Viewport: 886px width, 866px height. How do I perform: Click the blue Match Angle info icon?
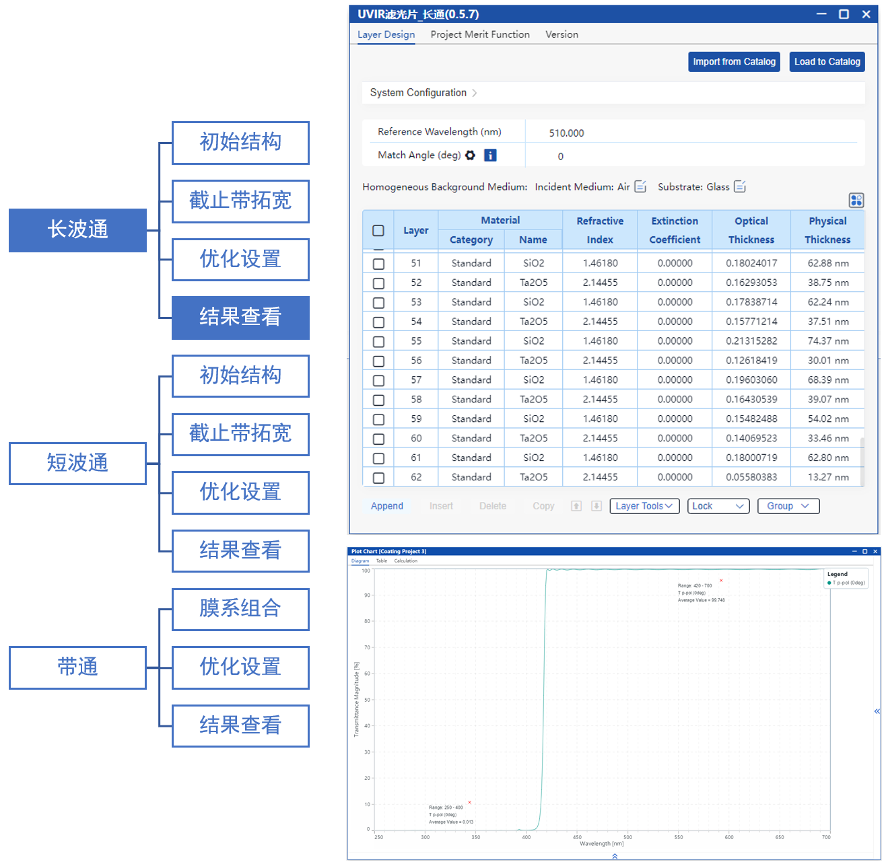pyautogui.click(x=490, y=155)
